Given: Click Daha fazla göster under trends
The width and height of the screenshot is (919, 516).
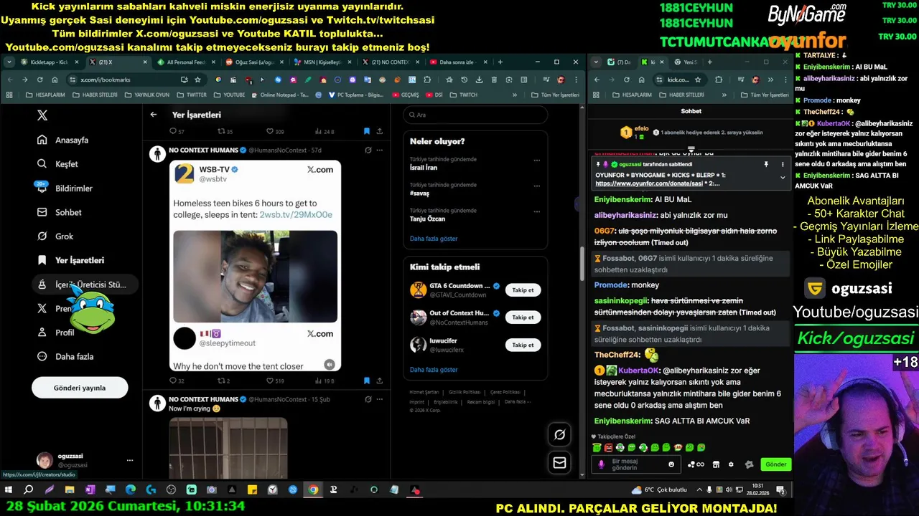Looking at the screenshot, I should [434, 239].
